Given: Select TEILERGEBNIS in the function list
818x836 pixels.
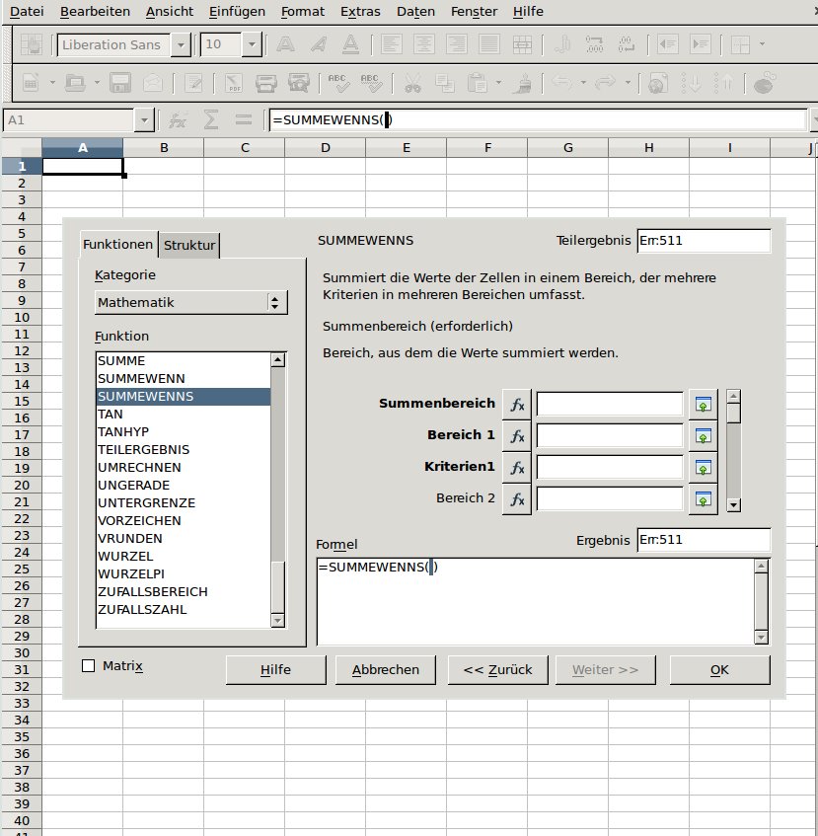Looking at the screenshot, I should pyautogui.click(x=184, y=449).
